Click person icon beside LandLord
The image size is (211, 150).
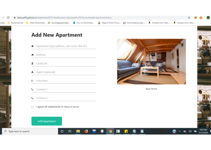click(32, 63)
